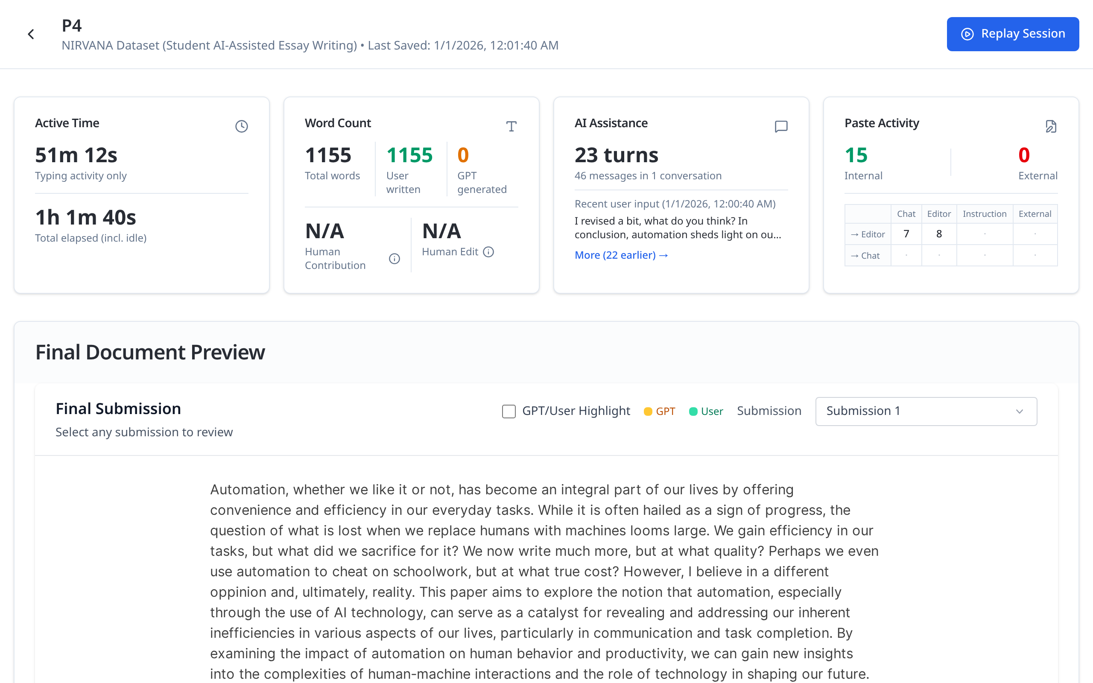This screenshot has width=1093, height=683.
Task: Click the Final Submission heading
Action: click(118, 409)
